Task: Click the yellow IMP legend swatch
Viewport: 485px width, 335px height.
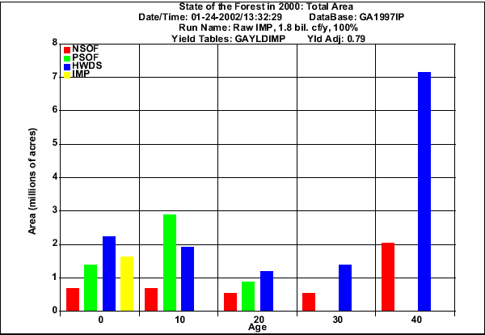Action: 67,74
